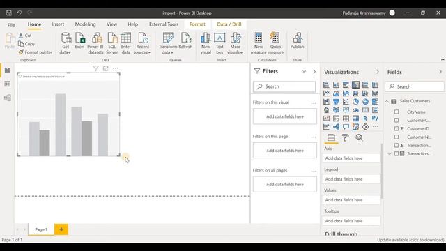446x251 pixels.
Task: Open the Format ribbon tab
Action: [197, 24]
